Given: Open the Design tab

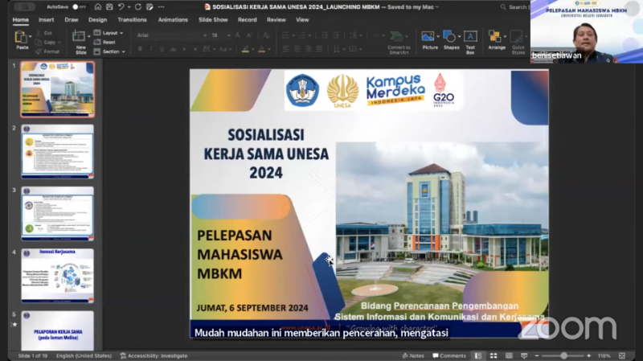Looking at the screenshot, I should pyautogui.click(x=97, y=19).
